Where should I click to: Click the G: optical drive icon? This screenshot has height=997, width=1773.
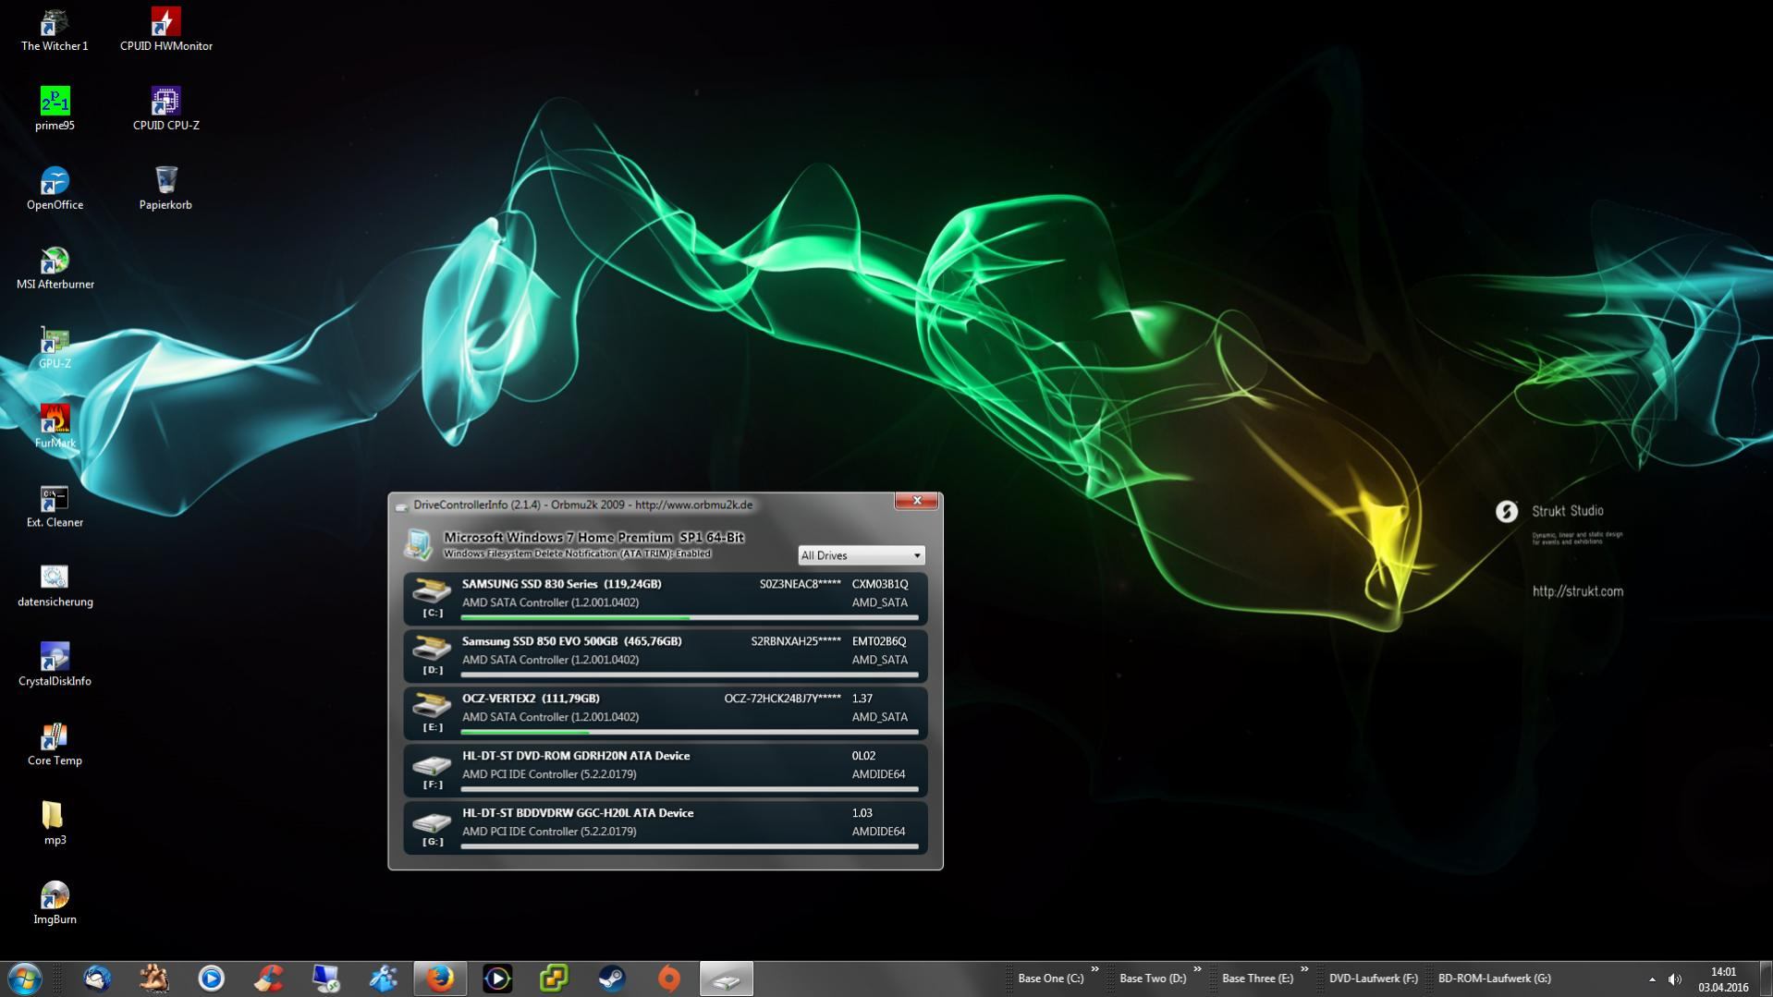tap(432, 821)
